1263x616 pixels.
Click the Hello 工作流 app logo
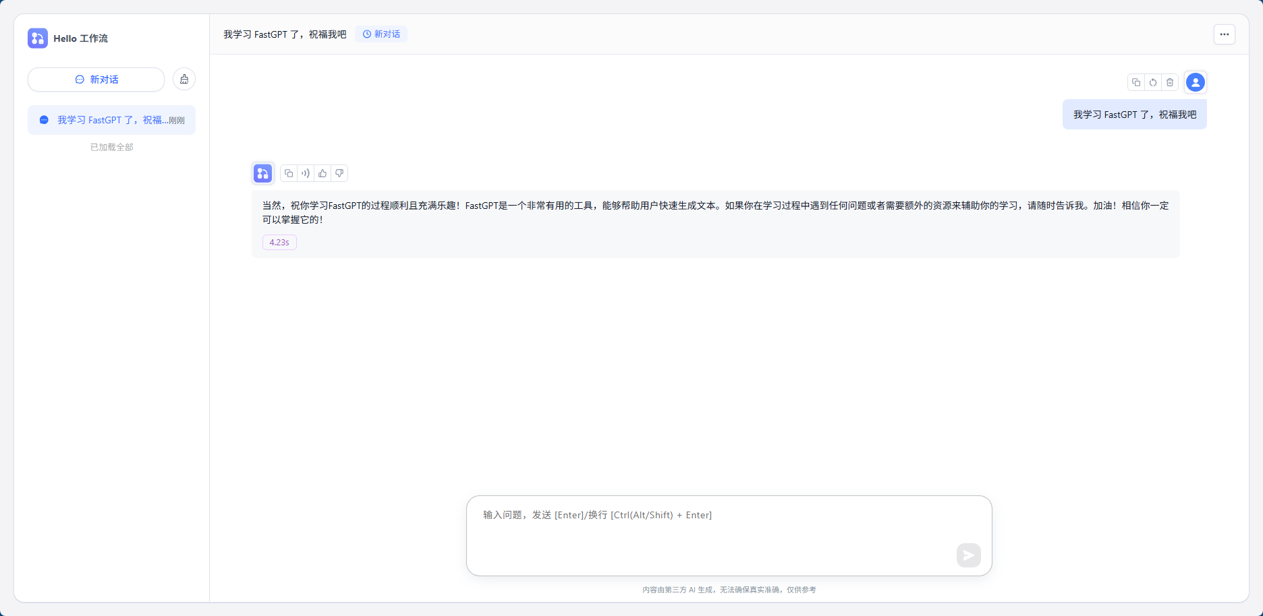click(x=38, y=38)
